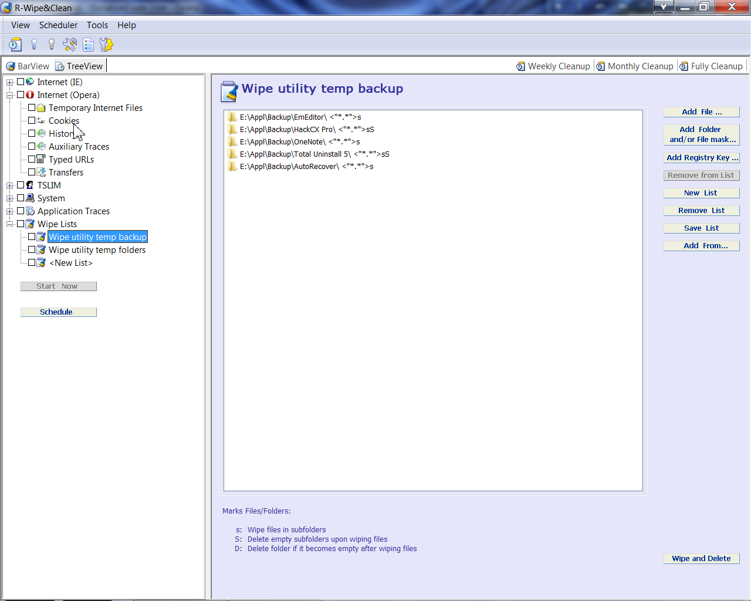This screenshot has width=751, height=601.
Task: Click the folder icon beside HackCX Pro path
Action: point(232,129)
